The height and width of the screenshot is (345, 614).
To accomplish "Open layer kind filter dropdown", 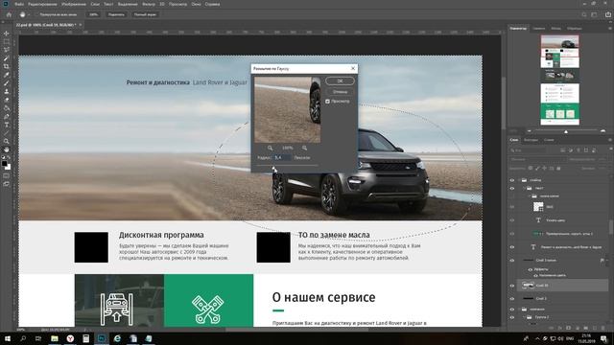I will tap(528, 150).
